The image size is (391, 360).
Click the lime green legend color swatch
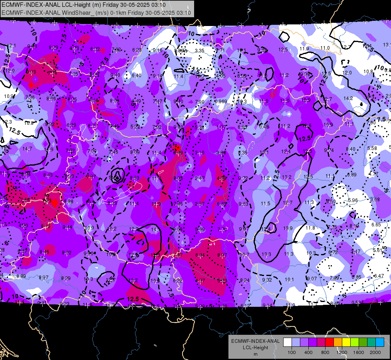[x=355, y=342]
